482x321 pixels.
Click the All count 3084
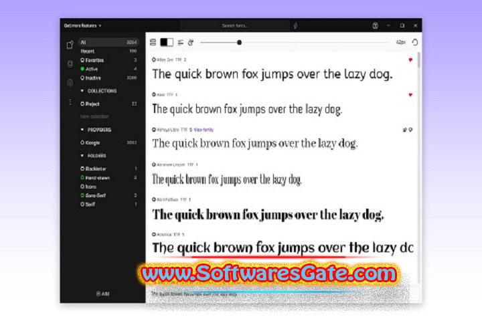pyautogui.click(x=132, y=42)
